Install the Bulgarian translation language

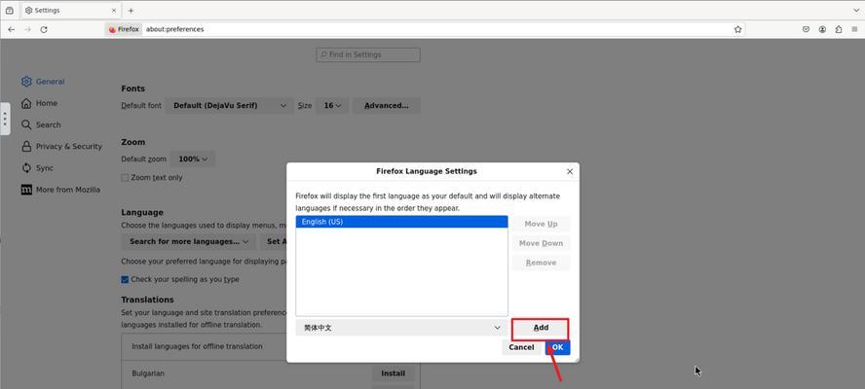(393, 373)
